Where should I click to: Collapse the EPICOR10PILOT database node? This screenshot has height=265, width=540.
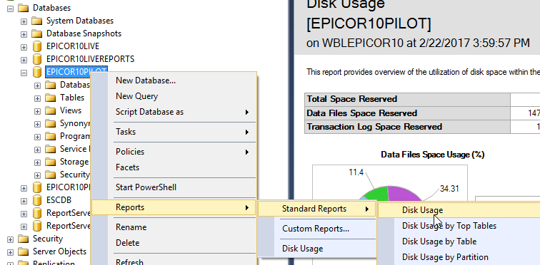click(24, 73)
